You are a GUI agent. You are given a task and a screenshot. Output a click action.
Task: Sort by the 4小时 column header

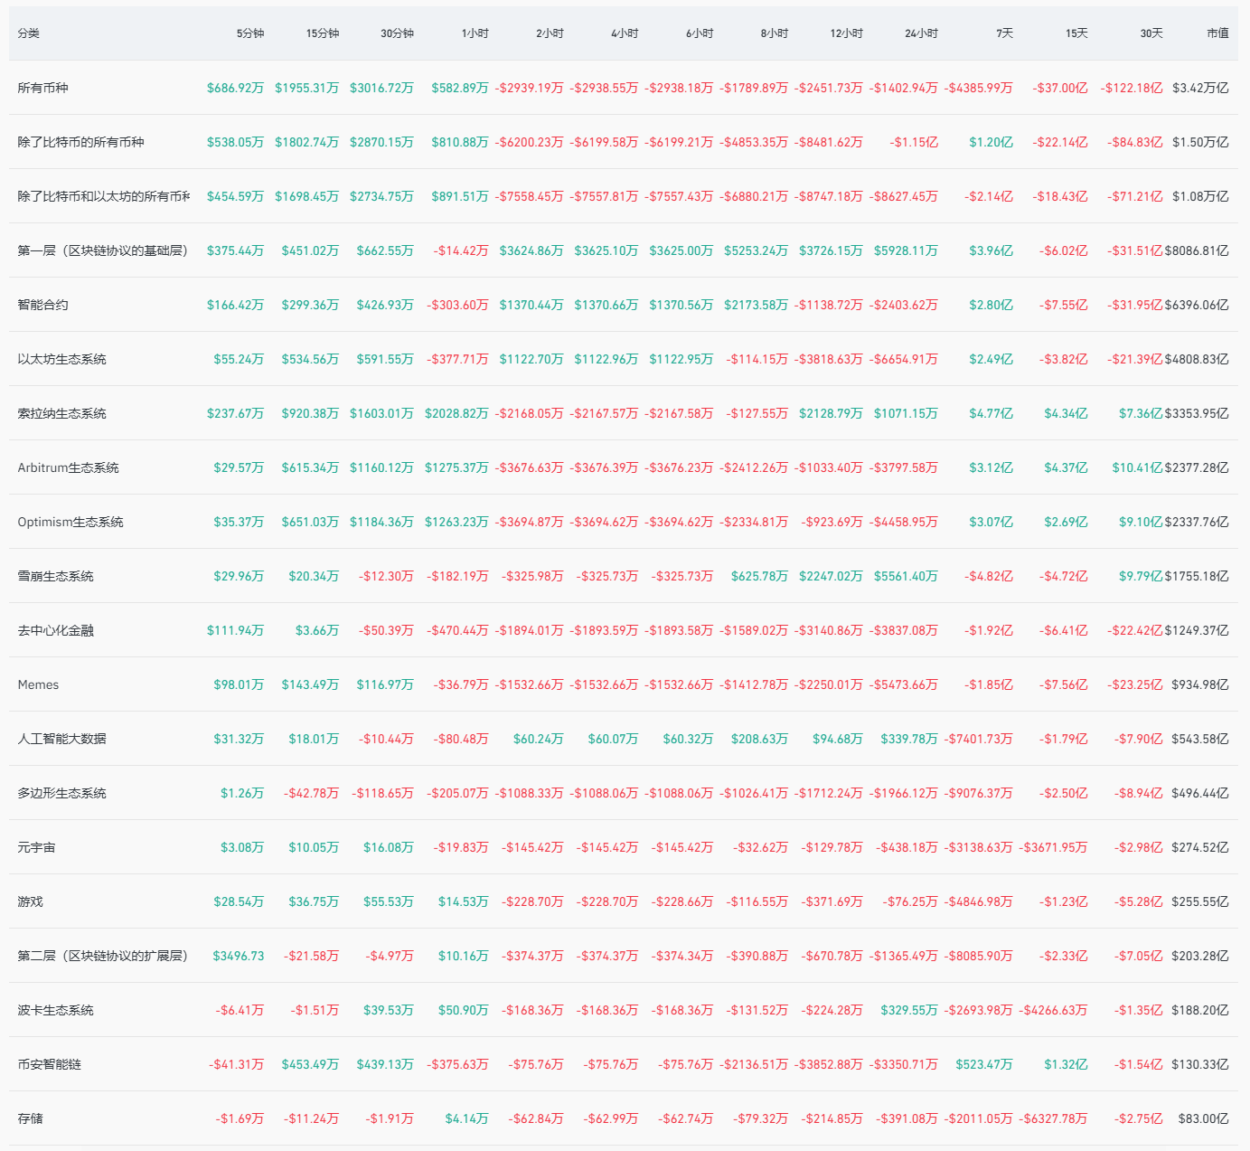(625, 33)
